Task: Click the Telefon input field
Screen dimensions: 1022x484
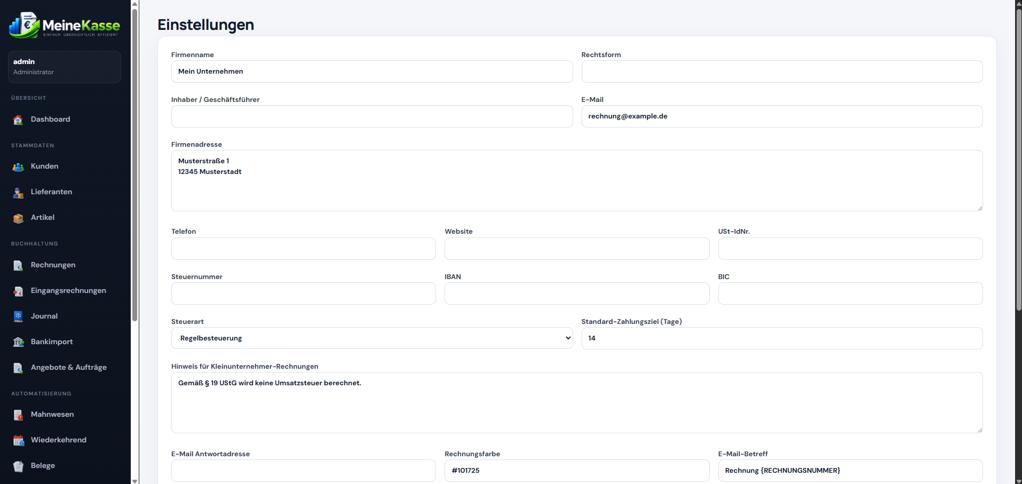Action: pyautogui.click(x=304, y=249)
